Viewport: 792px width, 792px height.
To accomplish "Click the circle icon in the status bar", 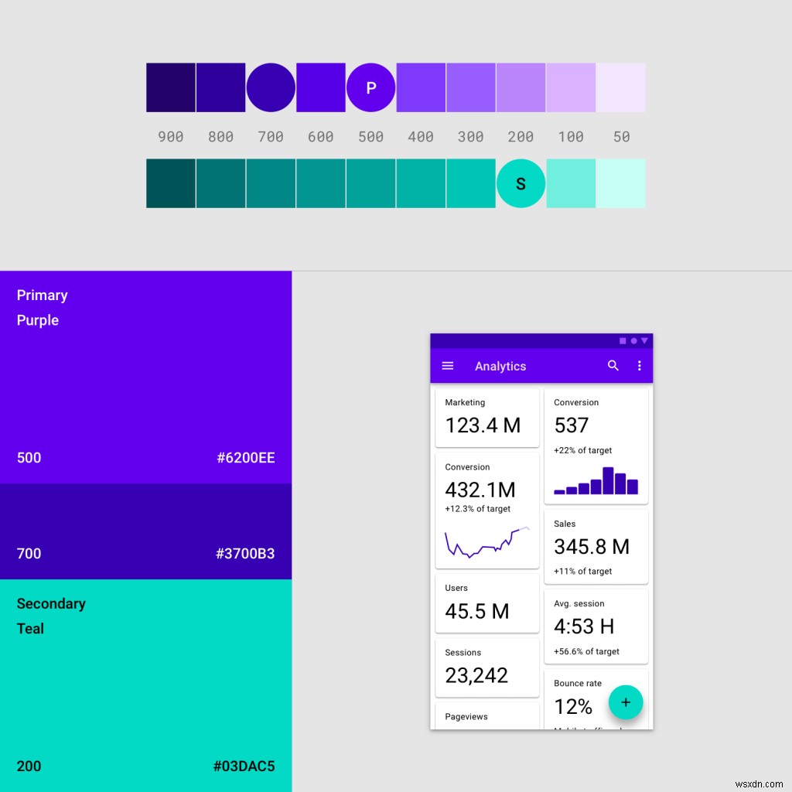I will 634,340.
